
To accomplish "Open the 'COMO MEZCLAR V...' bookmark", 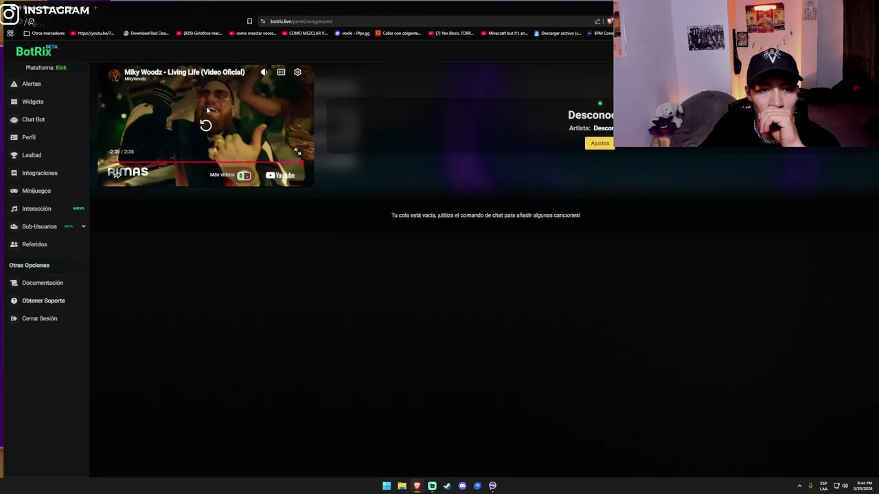I will click(x=305, y=33).
